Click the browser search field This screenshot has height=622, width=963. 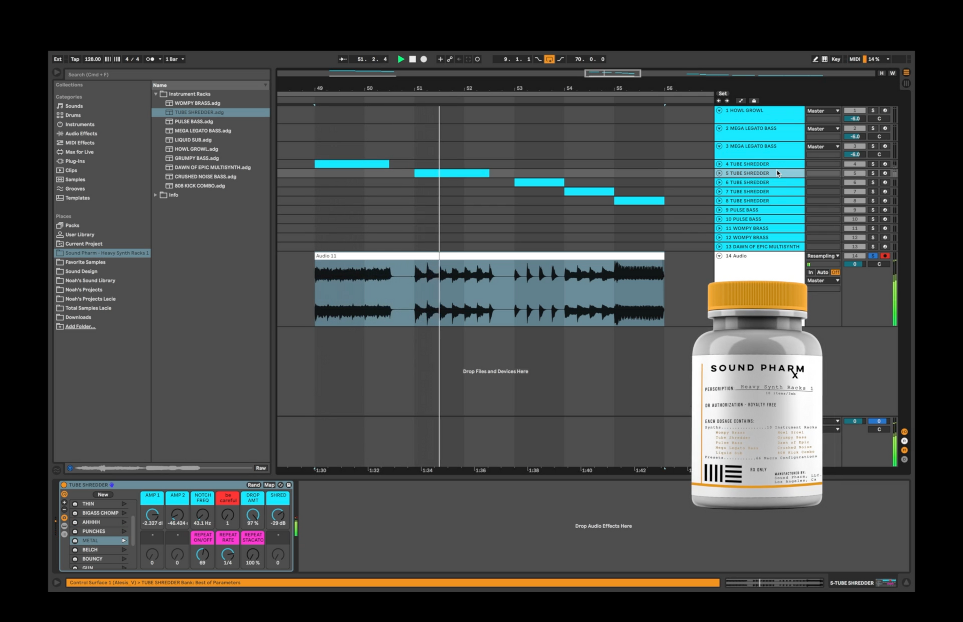167,74
